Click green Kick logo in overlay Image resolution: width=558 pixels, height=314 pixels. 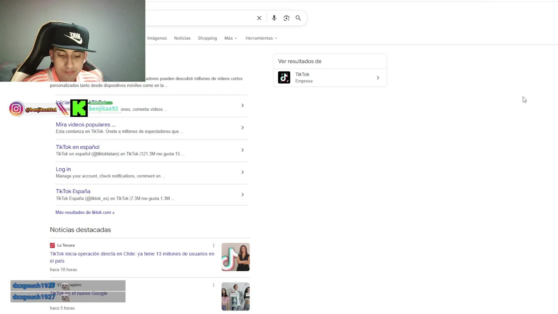pyautogui.click(x=79, y=108)
